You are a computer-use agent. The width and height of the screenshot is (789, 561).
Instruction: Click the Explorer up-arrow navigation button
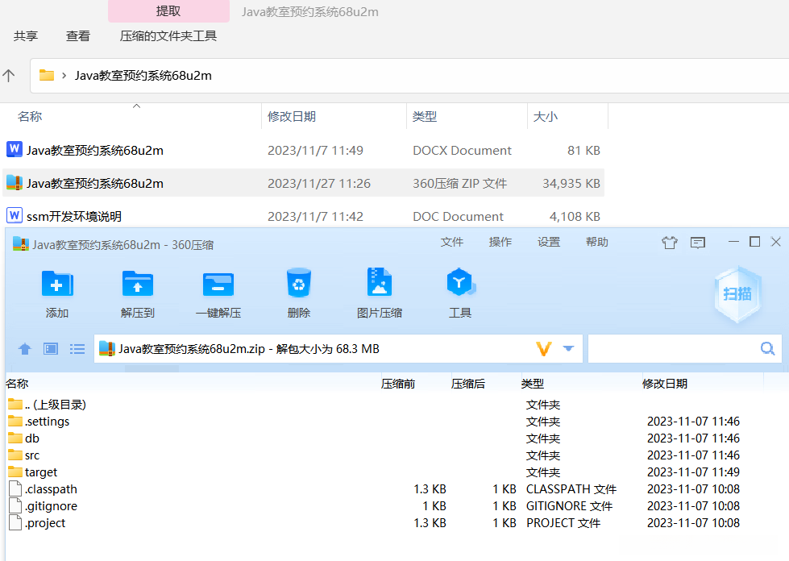pyautogui.click(x=9, y=76)
